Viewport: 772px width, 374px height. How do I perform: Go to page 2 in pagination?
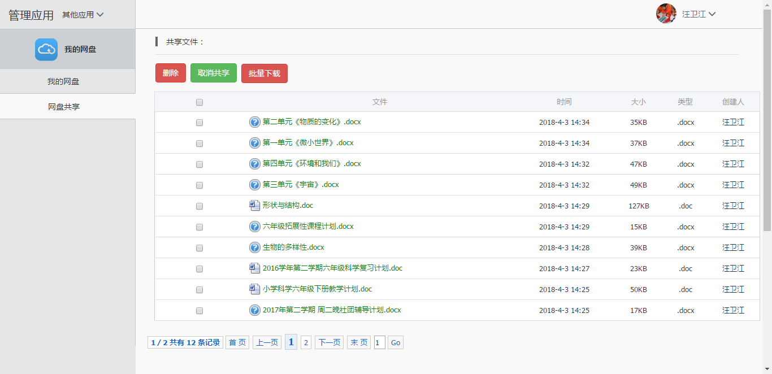306,342
